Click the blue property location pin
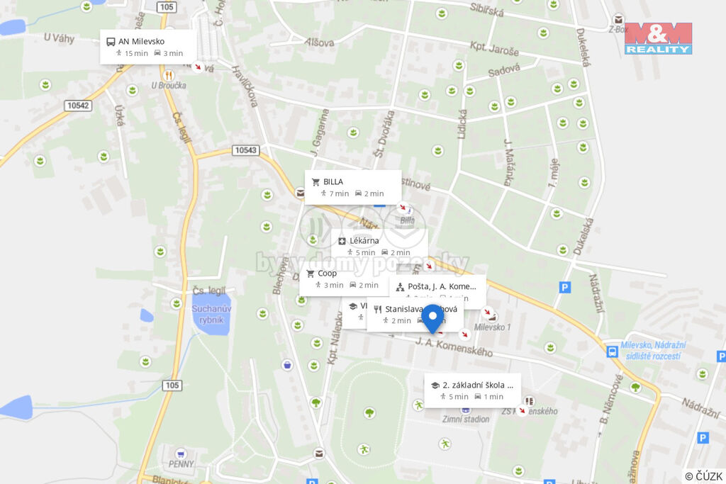Viewport: 726px width, 484px height. click(x=433, y=318)
